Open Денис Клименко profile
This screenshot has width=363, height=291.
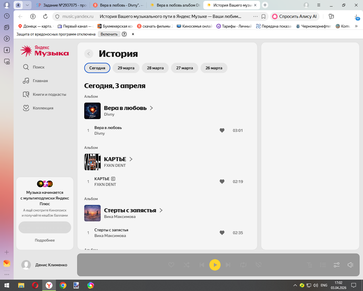tap(45, 265)
